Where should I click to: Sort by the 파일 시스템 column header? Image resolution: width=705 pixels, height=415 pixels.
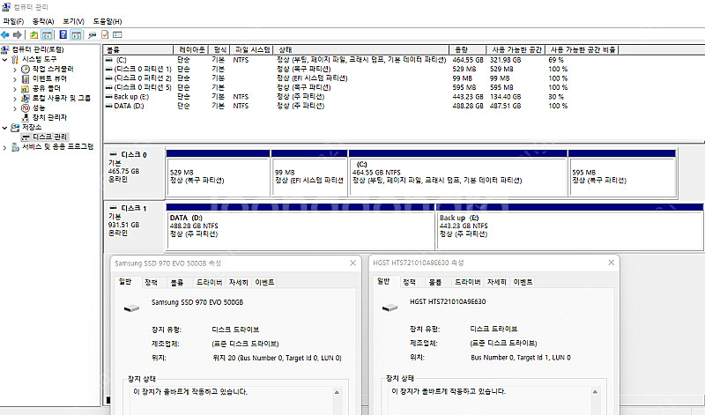click(x=252, y=49)
